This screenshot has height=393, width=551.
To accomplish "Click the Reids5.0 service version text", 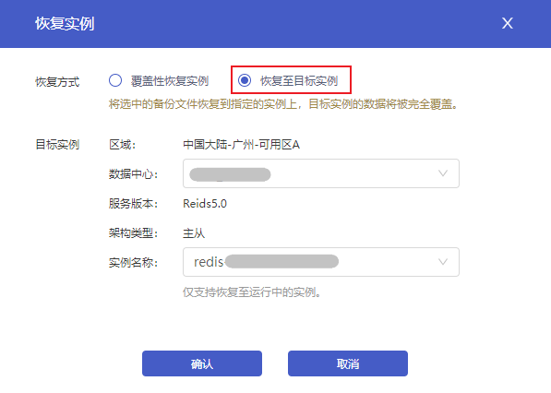I will click(x=205, y=203).
